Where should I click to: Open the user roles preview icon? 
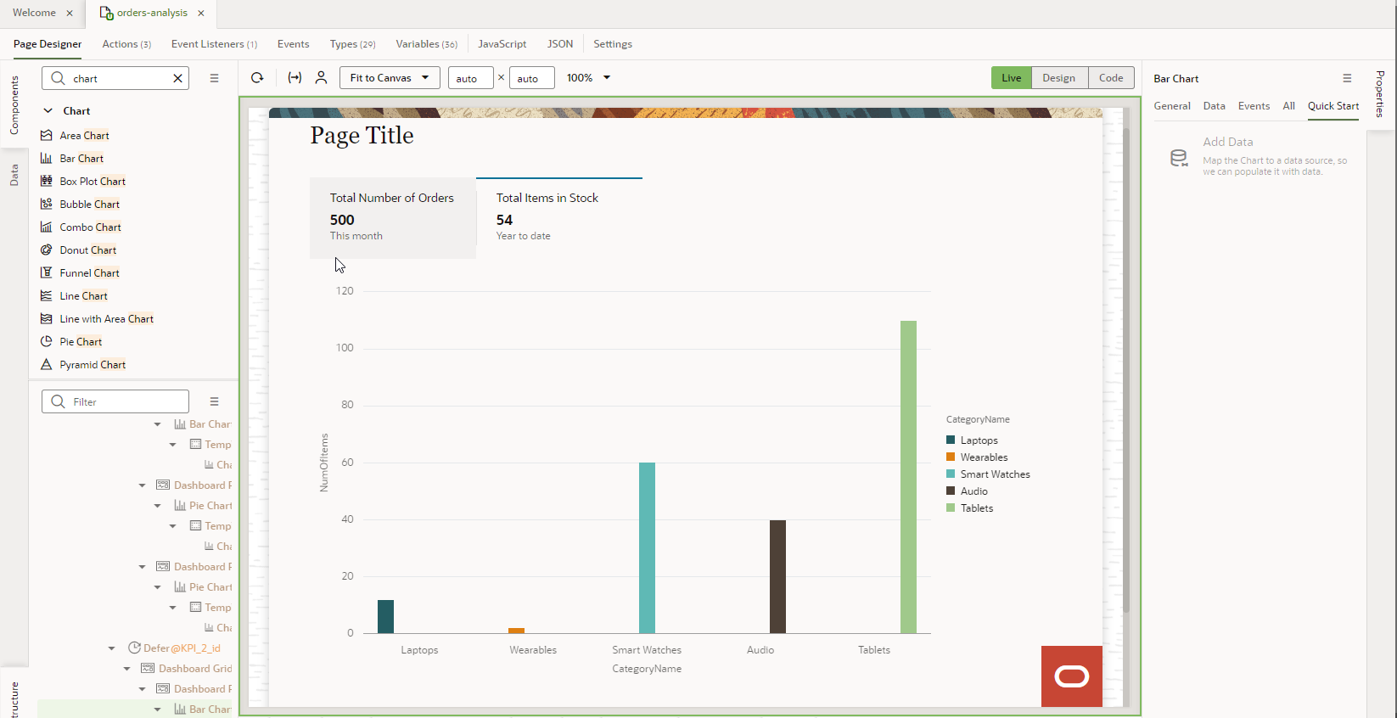(x=321, y=77)
